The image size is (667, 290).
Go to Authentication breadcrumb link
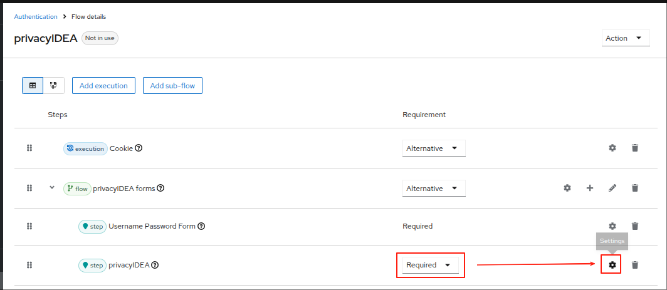coord(36,16)
